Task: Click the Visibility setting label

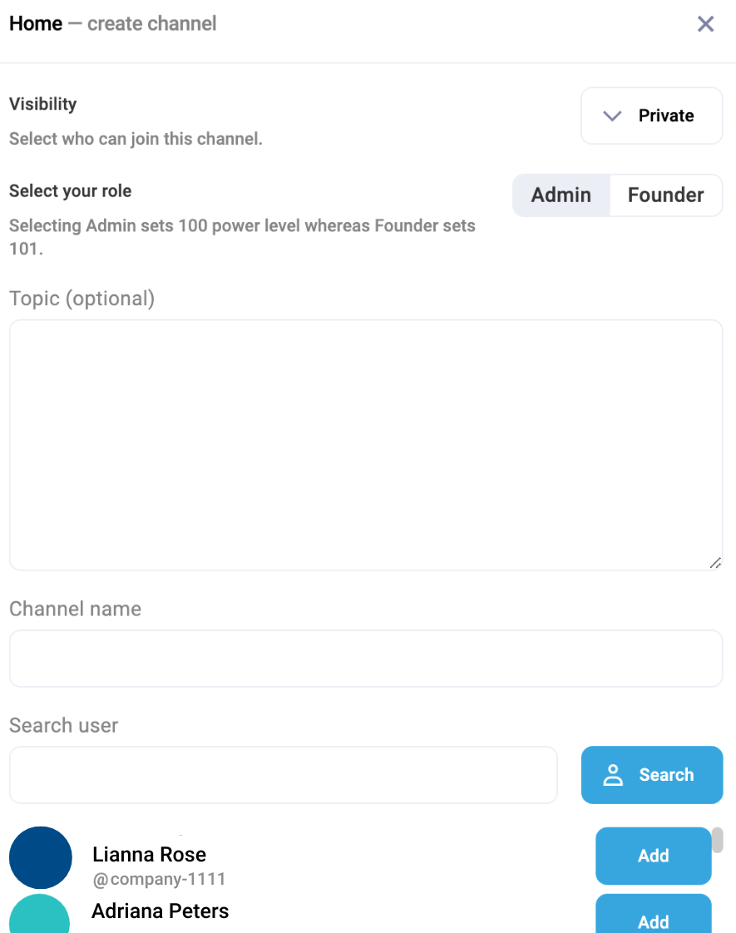Action: click(x=43, y=104)
